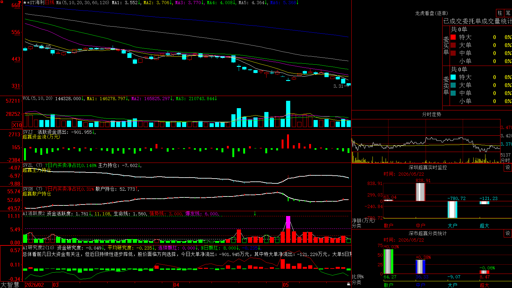Click the 838.91 中户 bar in 深圳超赢实时监控

420,192
